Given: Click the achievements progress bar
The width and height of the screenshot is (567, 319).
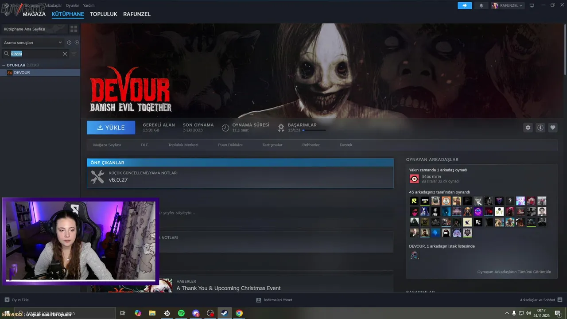Looking at the screenshot, I should point(314,130).
